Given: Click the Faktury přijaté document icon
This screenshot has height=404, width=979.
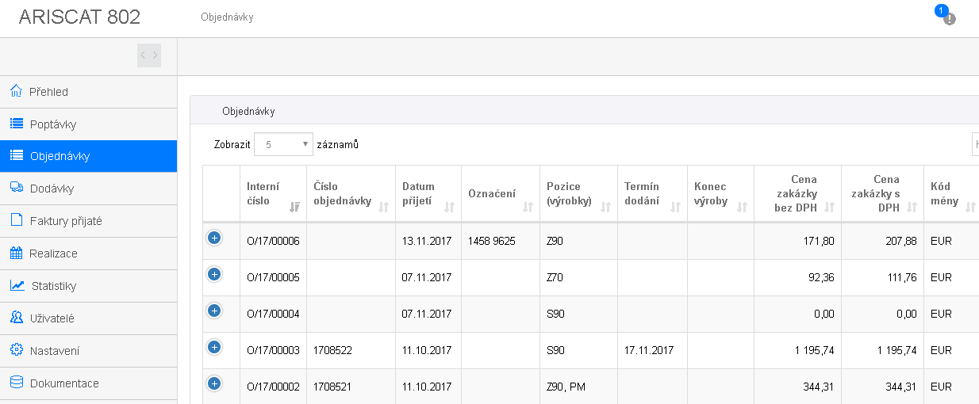Looking at the screenshot, I should click(16, 220).
